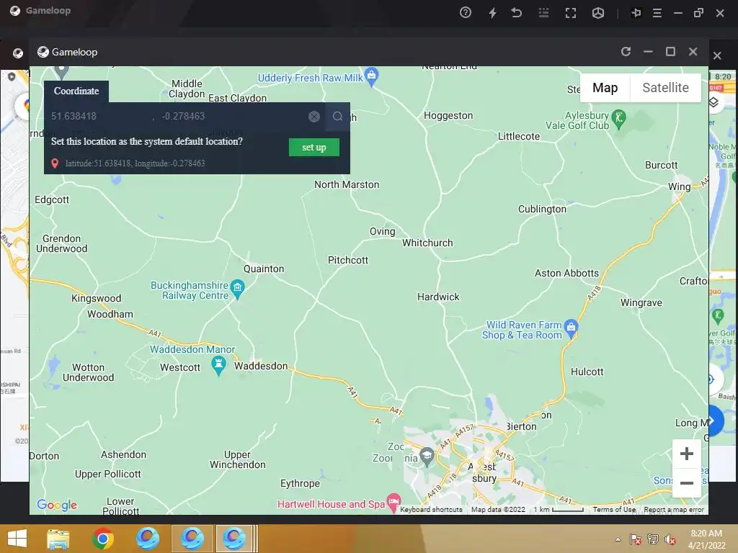738x553 pixels.
Task: Click the Upper Winchendon place label
Action: 238,459
